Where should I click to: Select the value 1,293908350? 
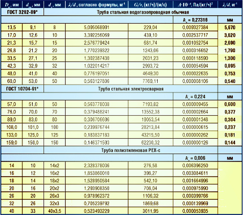pos(97,188)
